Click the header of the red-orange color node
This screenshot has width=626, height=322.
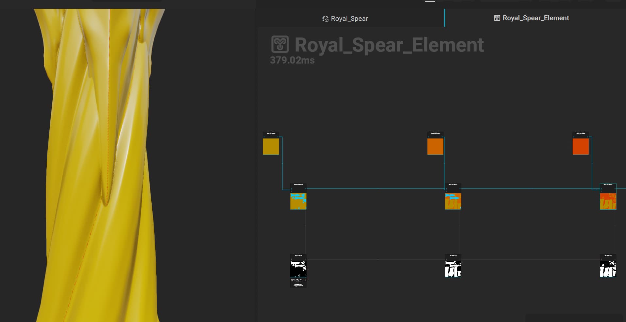[581, 133]
